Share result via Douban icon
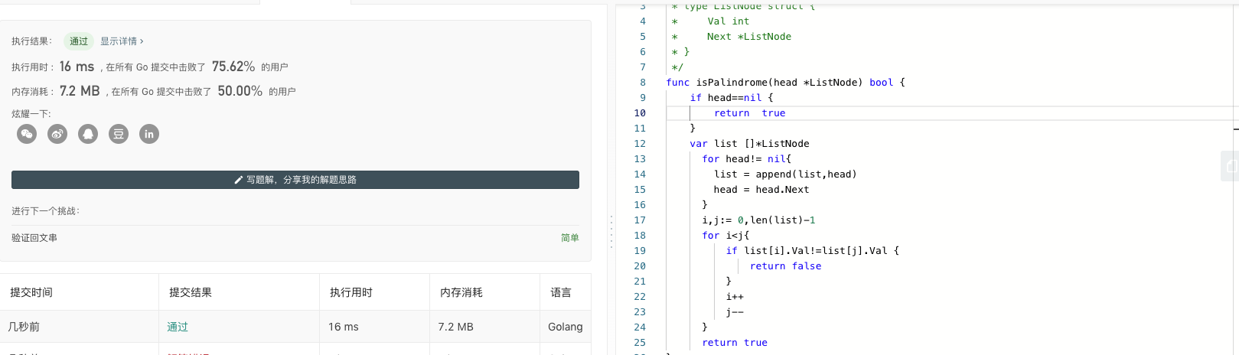Viewport: 1239px width, 355px height. pos(119,134)
